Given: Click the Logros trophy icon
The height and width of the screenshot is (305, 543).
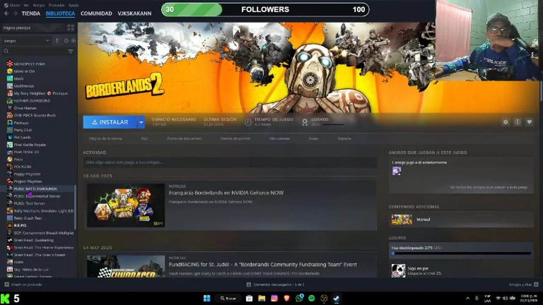Looking at the screenshot, I should (305, 122).
